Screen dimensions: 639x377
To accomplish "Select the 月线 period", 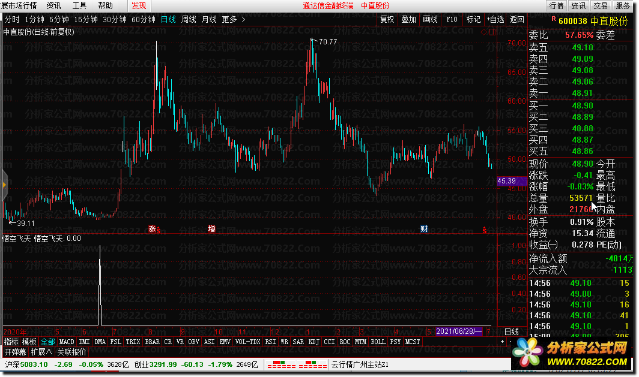I will click(x=209, y=19).
